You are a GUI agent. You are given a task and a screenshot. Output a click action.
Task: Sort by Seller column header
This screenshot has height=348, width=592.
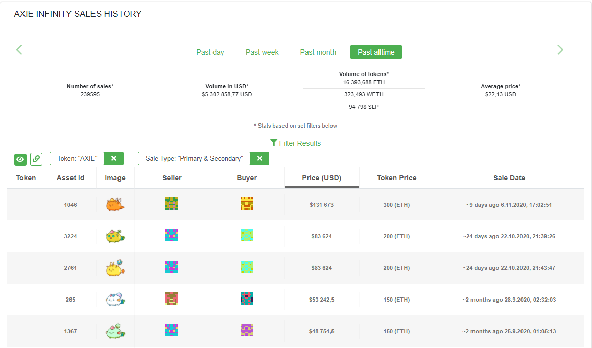(172, 178)
